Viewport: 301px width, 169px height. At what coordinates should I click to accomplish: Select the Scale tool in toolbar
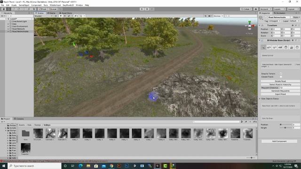click(x=19, y=9)
